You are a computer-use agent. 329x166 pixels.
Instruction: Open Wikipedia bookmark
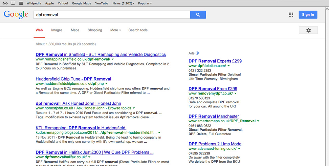click(x=34, y=3)
